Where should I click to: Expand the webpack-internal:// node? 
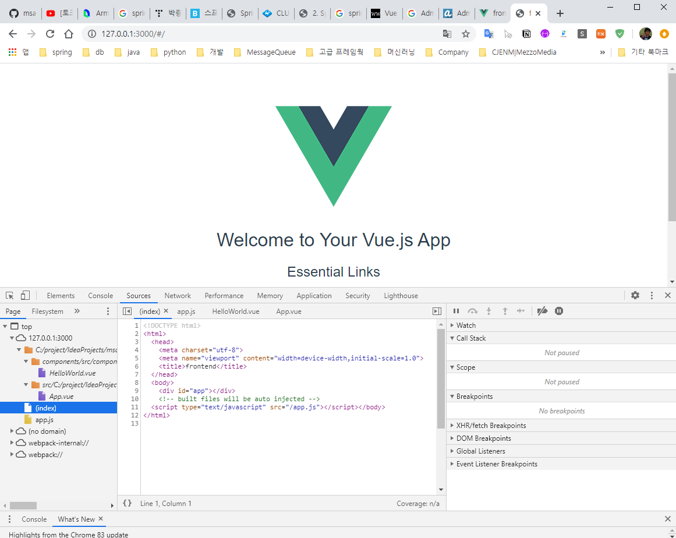pos(12,443)
